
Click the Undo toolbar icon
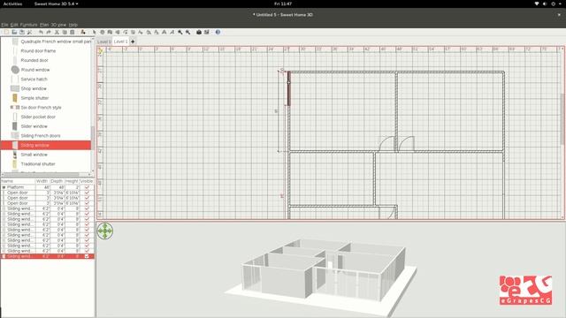click(41, 32)
